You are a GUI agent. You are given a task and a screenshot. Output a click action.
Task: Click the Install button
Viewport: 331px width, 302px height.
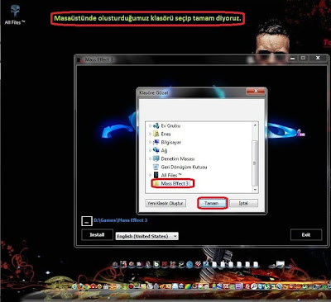click(97, 234)
